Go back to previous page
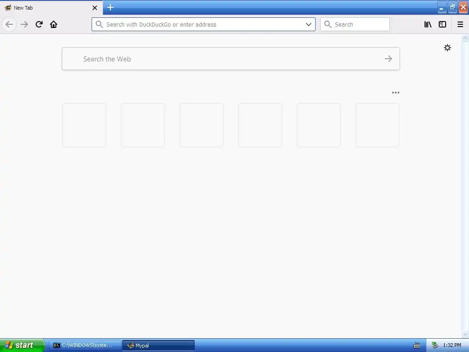 [x=9, y=24]
